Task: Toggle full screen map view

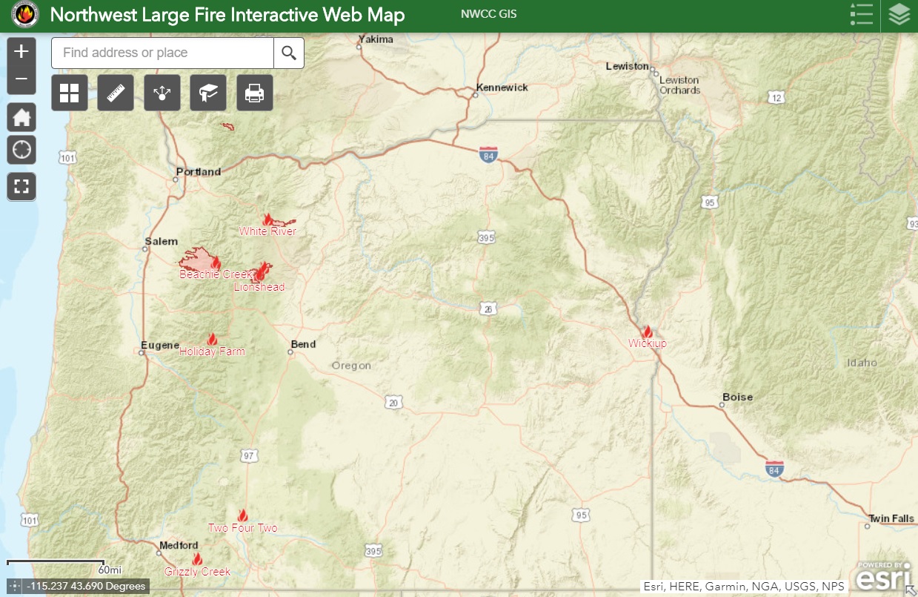Action: [21, 186]
